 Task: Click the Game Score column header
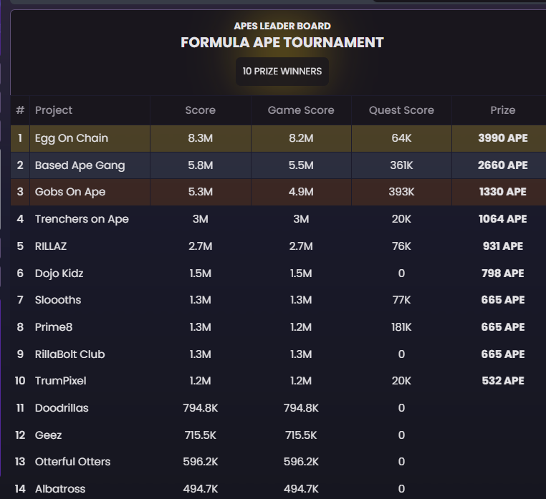pos(301,110)
